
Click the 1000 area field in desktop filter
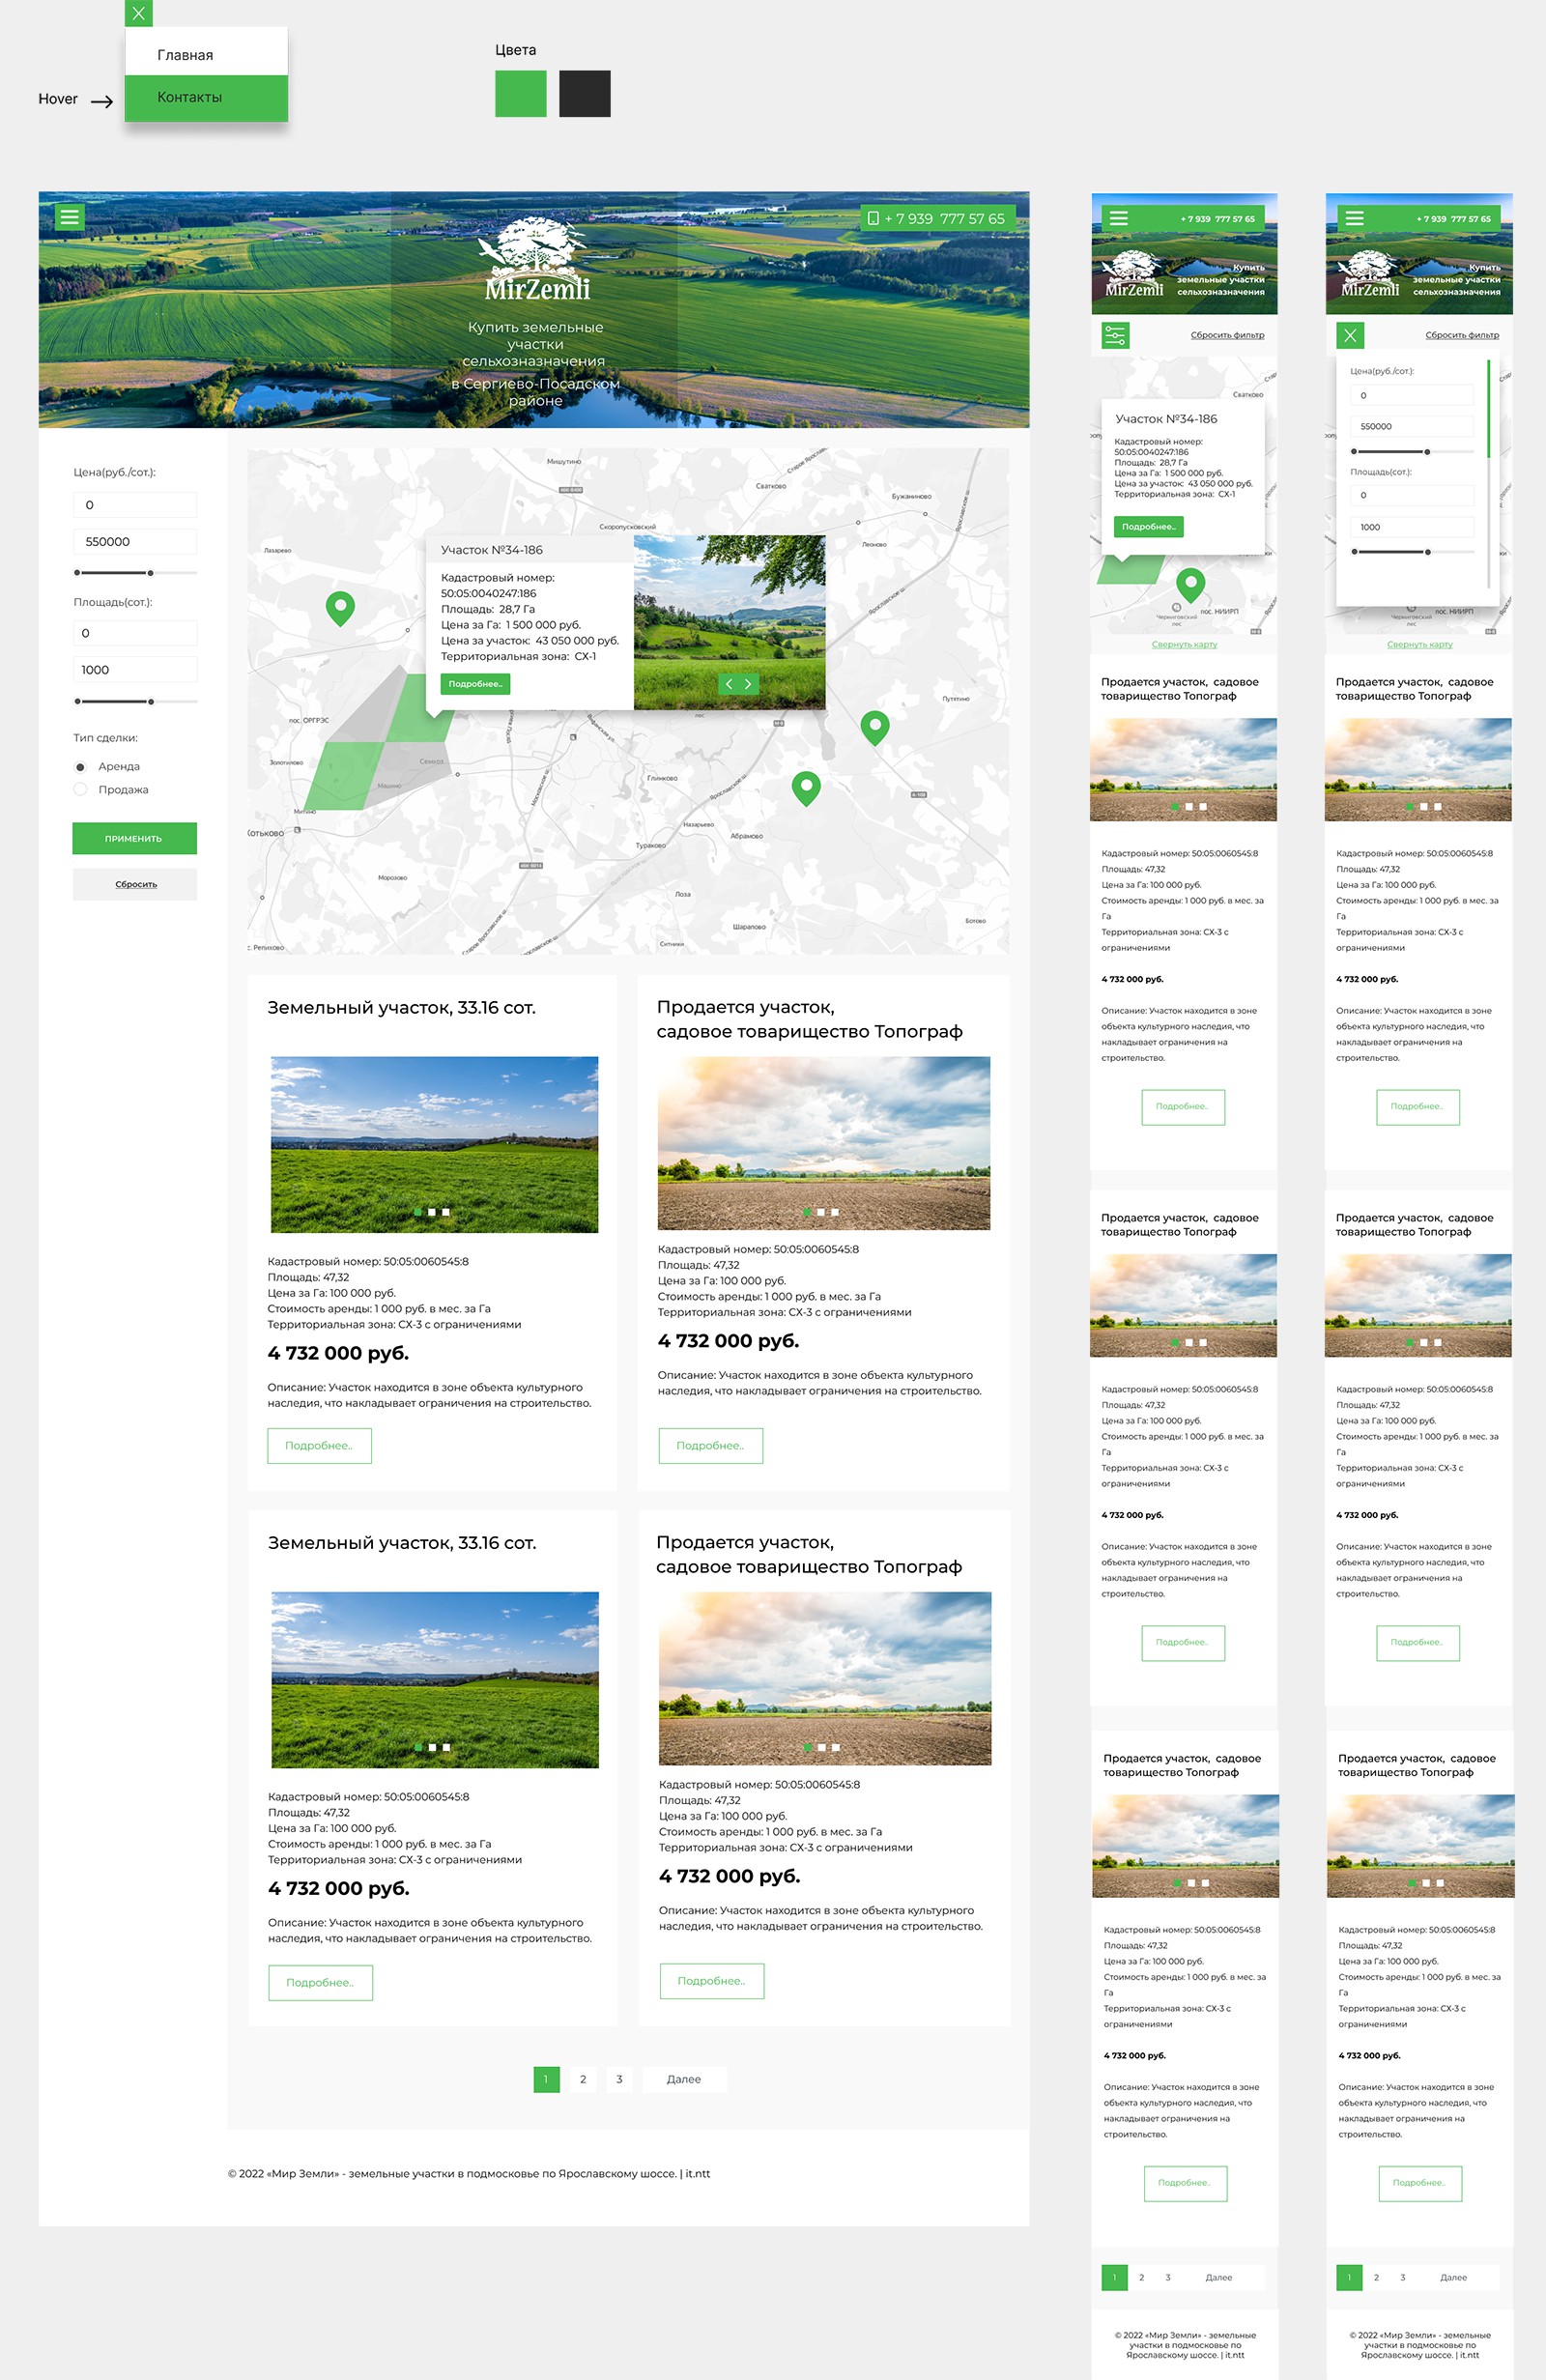click(135, 670)
